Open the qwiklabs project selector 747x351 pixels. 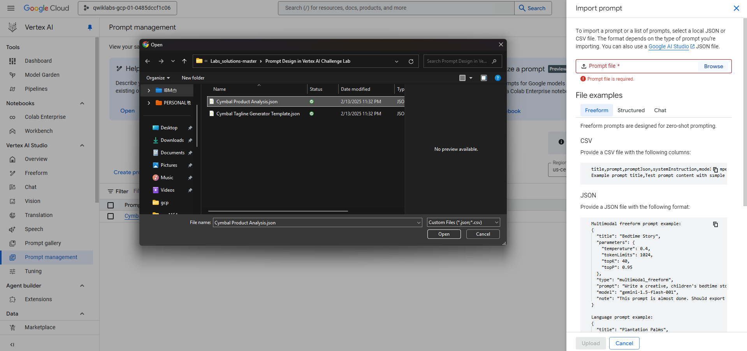pyautogui.click(x=127, y=8)
